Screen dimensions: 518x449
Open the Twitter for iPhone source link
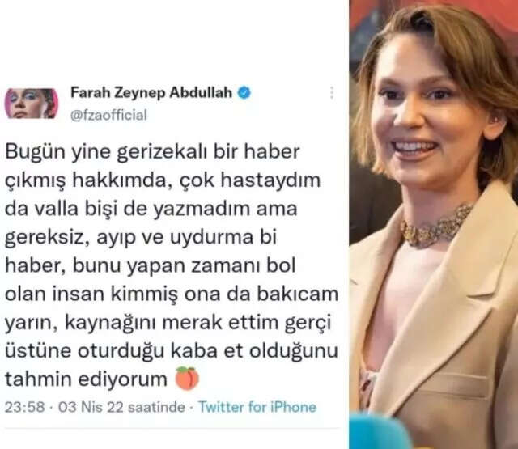click(257, 407)
